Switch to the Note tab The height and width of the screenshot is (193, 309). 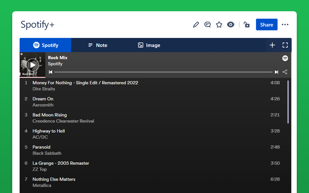[x=98, y=45]
